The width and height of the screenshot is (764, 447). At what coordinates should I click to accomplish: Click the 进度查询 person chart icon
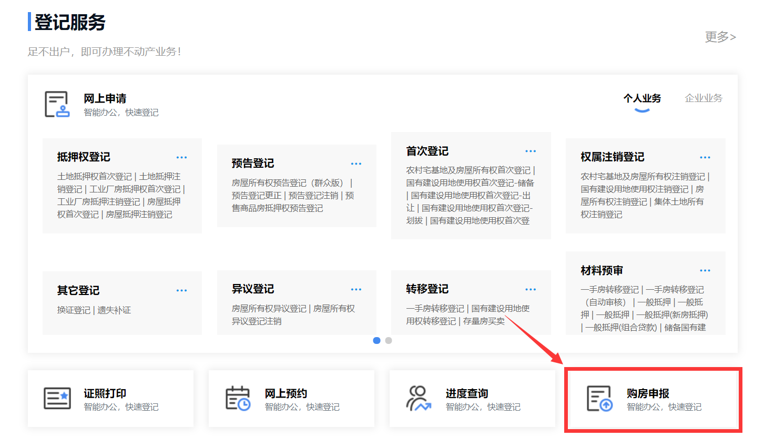point(419,399)
